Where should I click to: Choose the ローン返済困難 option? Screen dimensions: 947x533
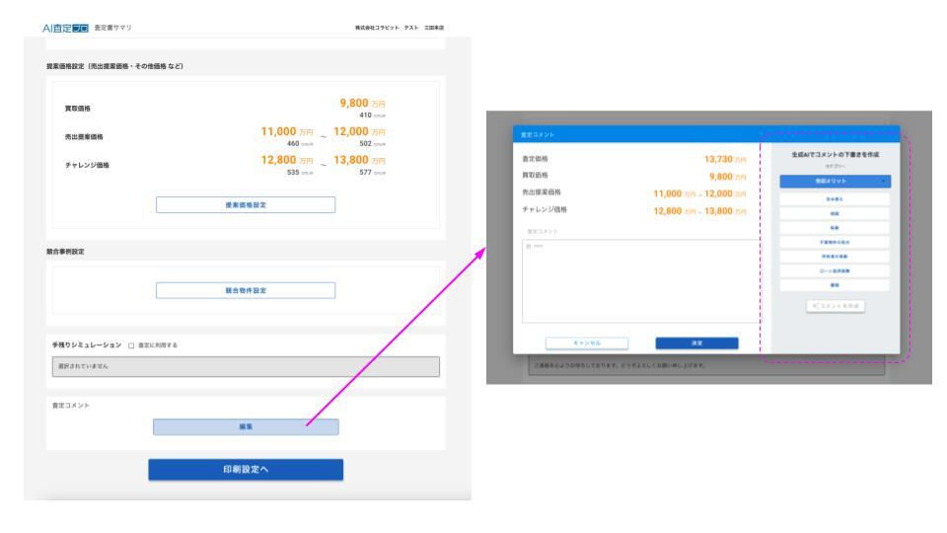835,269
